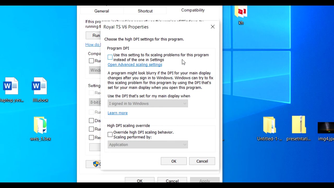
Task: Open the Application scaling dropdown
Action: (148, 145)
